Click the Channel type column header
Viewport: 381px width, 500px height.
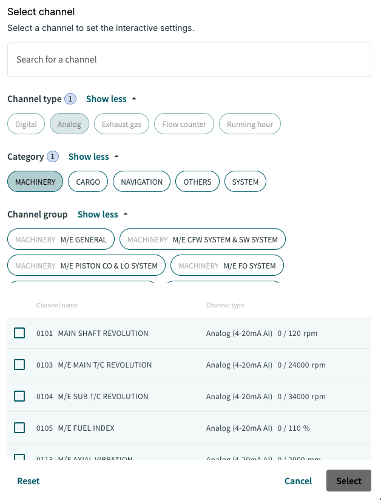225,305
